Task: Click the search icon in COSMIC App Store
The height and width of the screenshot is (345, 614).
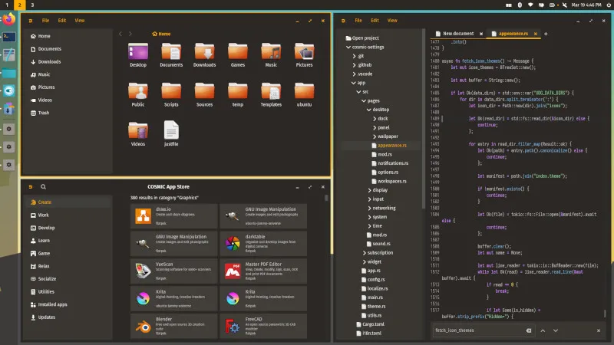Action: [44, 186]
